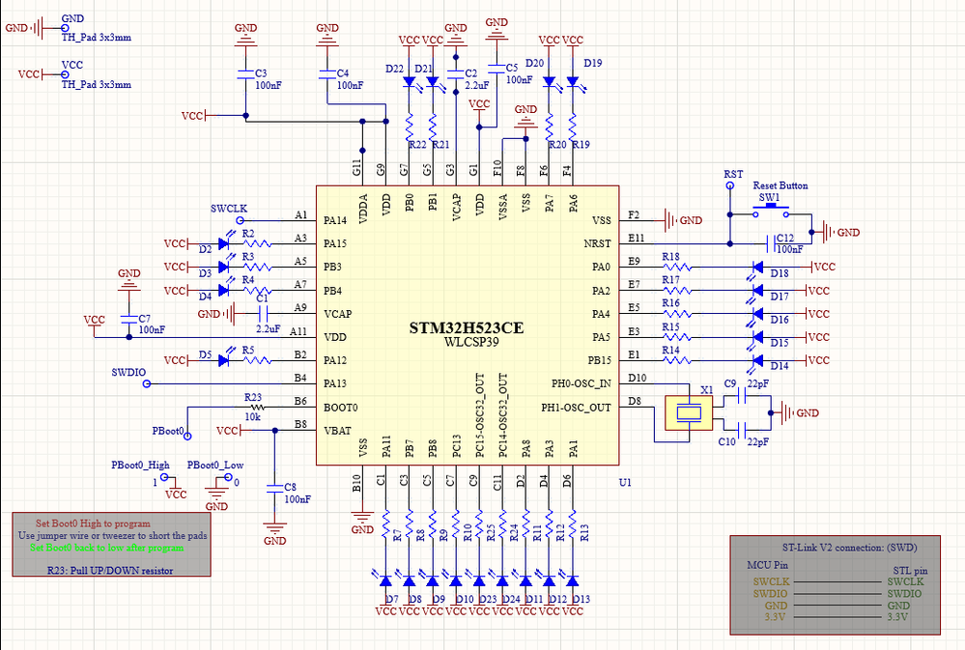965x650 pixels.
Task: Select the U1 designator label
Action: point(625,483)
